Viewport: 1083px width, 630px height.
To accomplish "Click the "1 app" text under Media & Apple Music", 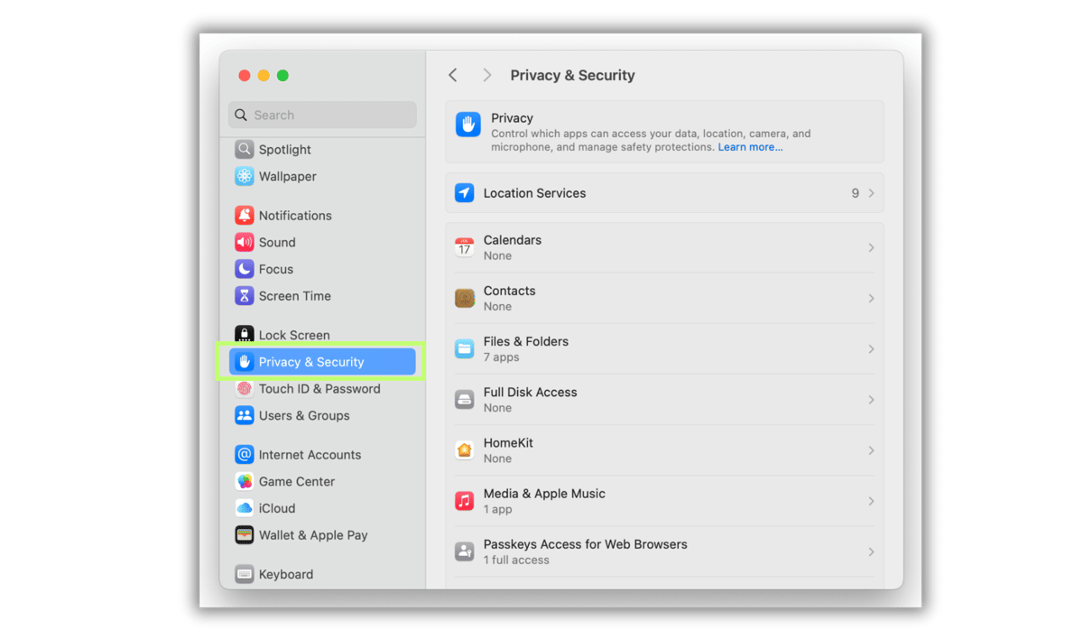I will click(497, 509).
